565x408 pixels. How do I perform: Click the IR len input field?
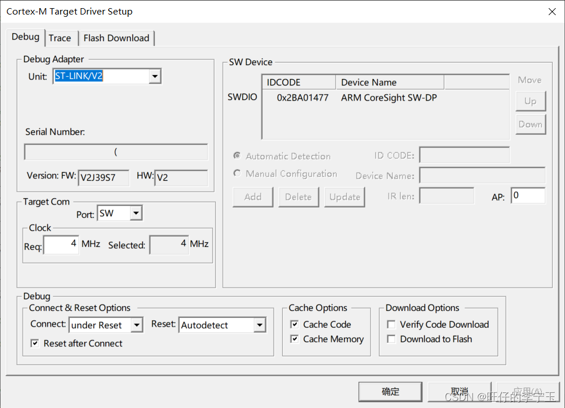(447, 196)
